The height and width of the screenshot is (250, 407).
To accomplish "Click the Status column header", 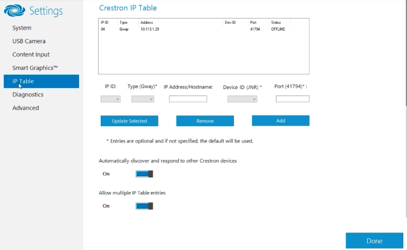I will point(276,23).
